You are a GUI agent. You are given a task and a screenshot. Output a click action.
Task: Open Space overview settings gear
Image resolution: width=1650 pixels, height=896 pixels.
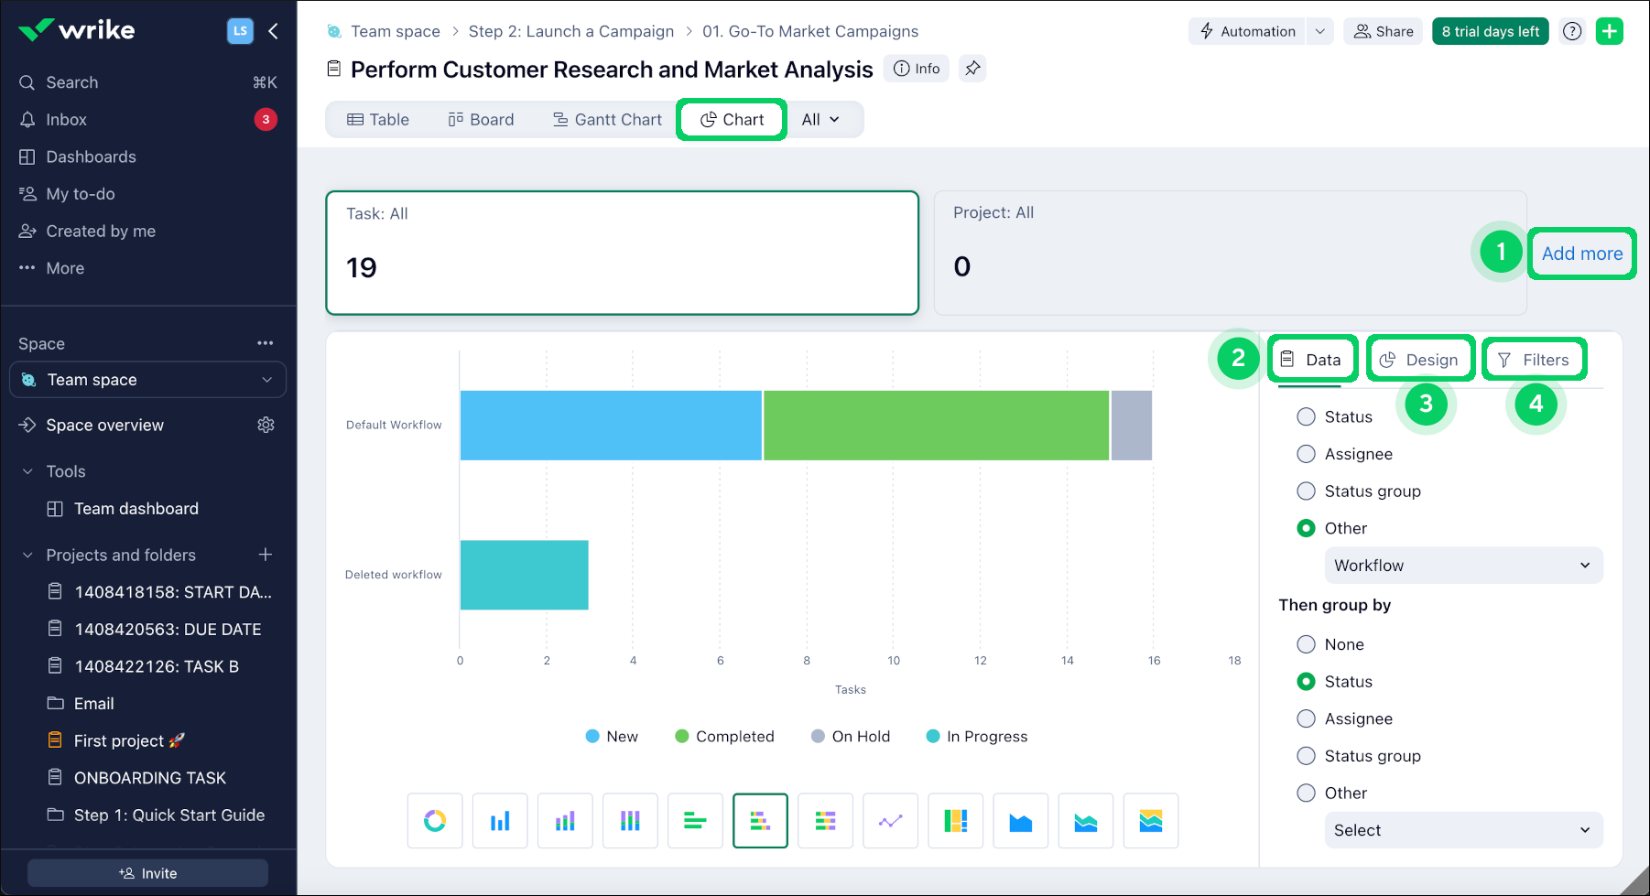pos(266,425)
